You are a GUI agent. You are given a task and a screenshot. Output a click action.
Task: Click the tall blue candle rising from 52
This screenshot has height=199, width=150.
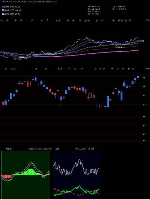(x=108, y=101)
